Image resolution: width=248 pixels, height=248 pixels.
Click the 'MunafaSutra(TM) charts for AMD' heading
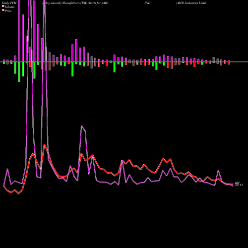click(x=85, y=3)
